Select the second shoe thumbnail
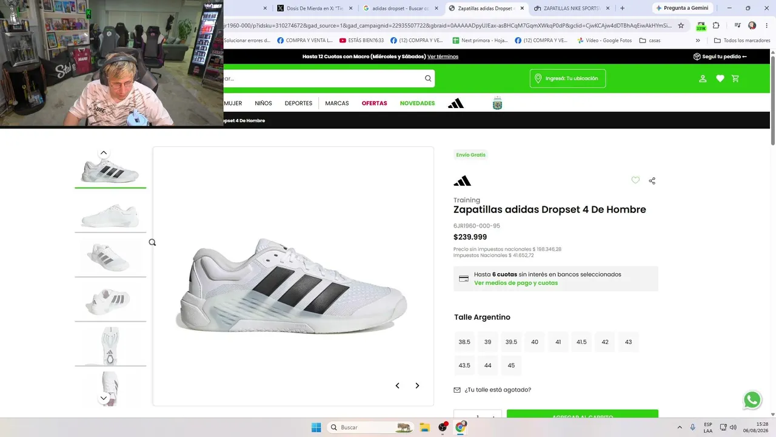Image resolution: width=776 pixels, height=437 pixels. tap(110, 215)
